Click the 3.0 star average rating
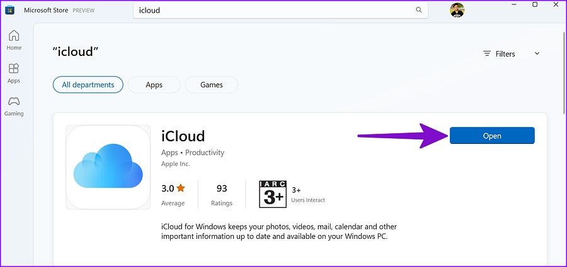 click(173, 195)
